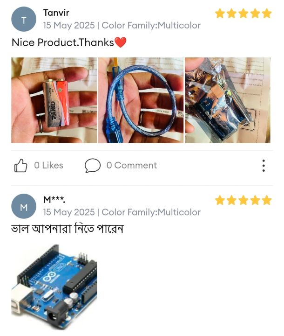284x336 pixels.
Task: Open the three-dot more options menu
Action: 264,165
